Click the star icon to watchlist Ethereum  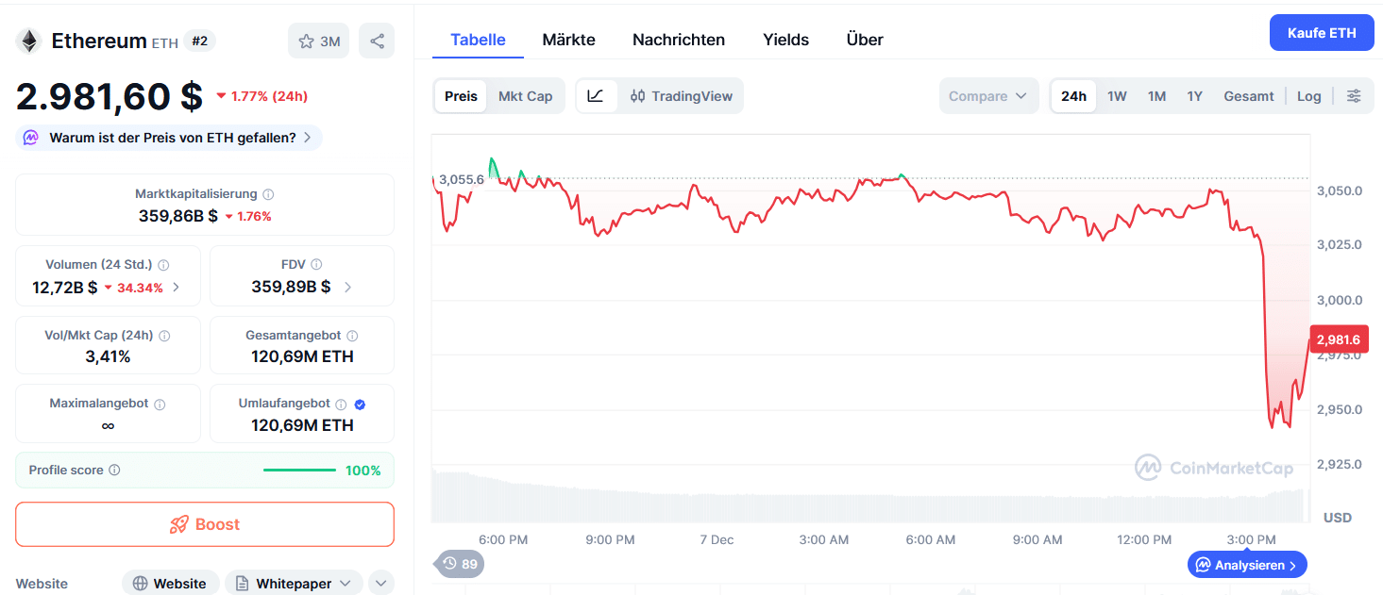coord(306,40)
